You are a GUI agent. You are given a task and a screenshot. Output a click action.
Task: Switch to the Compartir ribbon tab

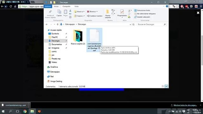[66, 6]
